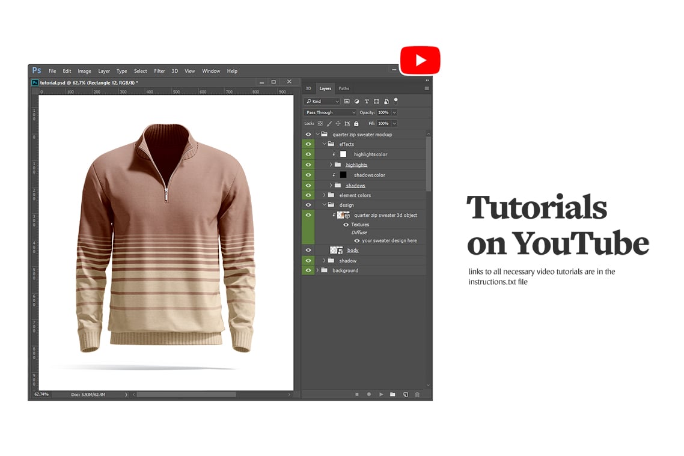Click the filter by adjustment layers icon
The height and width of the screenshot is (456, 684).
(357, 102)
